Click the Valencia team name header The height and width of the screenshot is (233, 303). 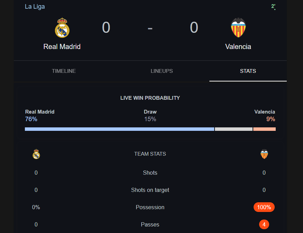pos(238,47)
